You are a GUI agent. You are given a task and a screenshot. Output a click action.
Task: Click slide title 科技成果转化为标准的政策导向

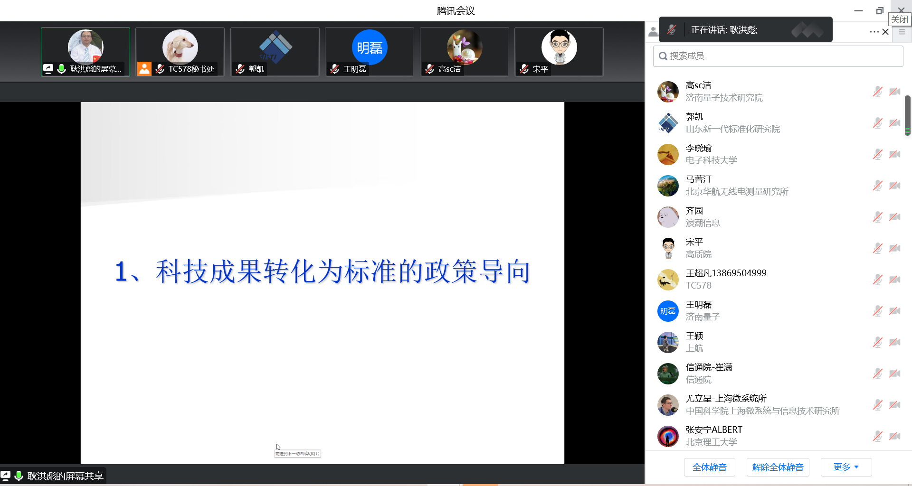point(323,271)
